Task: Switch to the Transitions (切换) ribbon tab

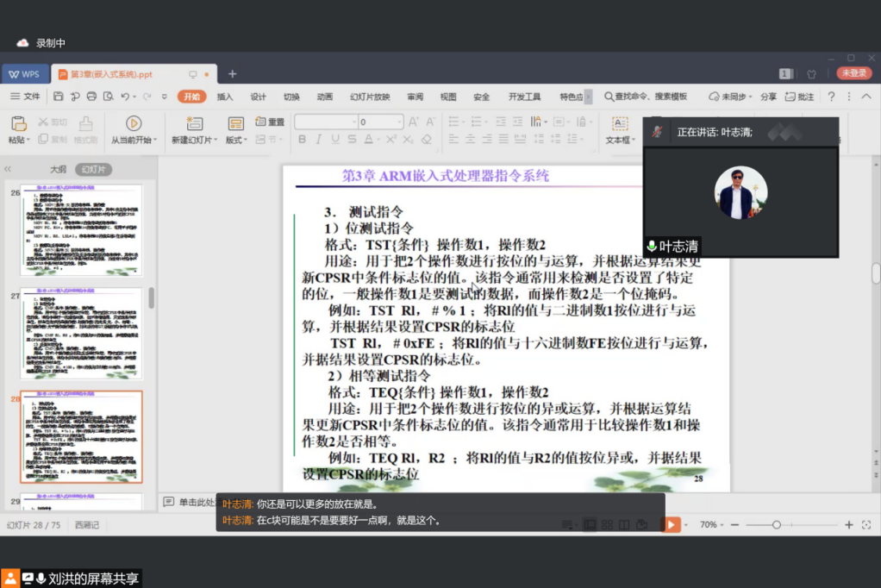Action: point(291,97)
